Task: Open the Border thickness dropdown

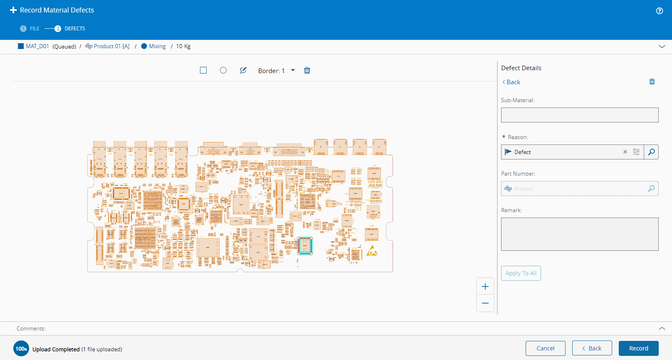Action: click(293, 70)
